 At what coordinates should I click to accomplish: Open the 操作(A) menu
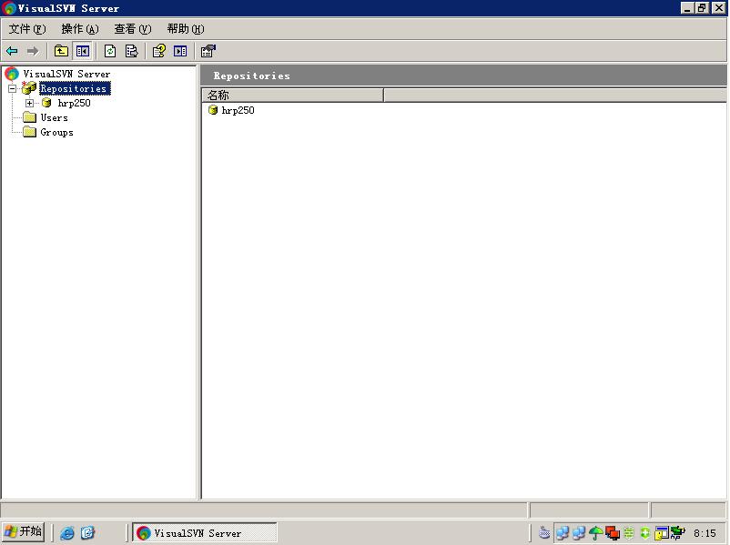(x=80, y=29)
